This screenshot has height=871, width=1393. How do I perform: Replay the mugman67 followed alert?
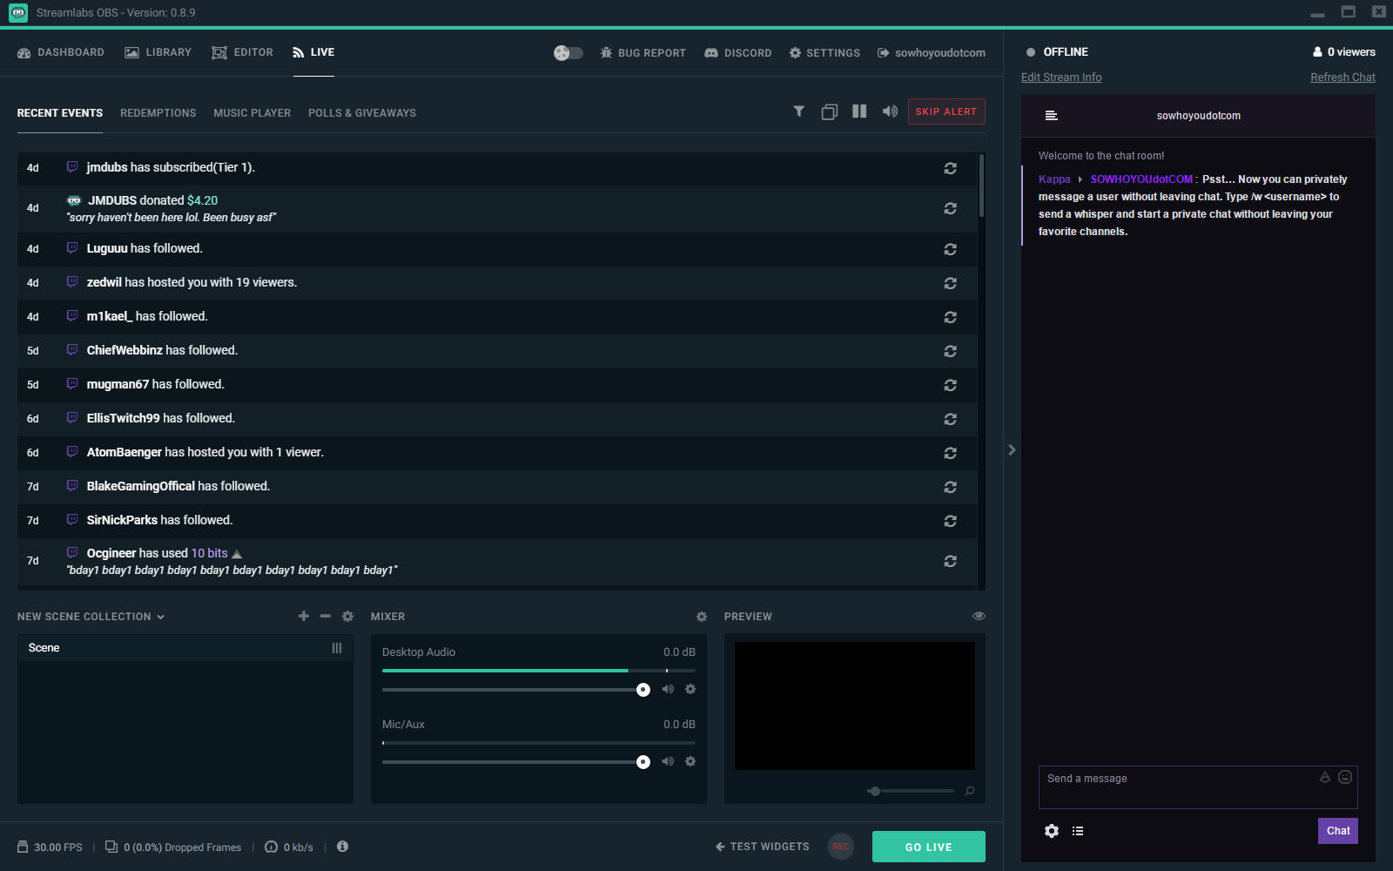tap(951, 385)
